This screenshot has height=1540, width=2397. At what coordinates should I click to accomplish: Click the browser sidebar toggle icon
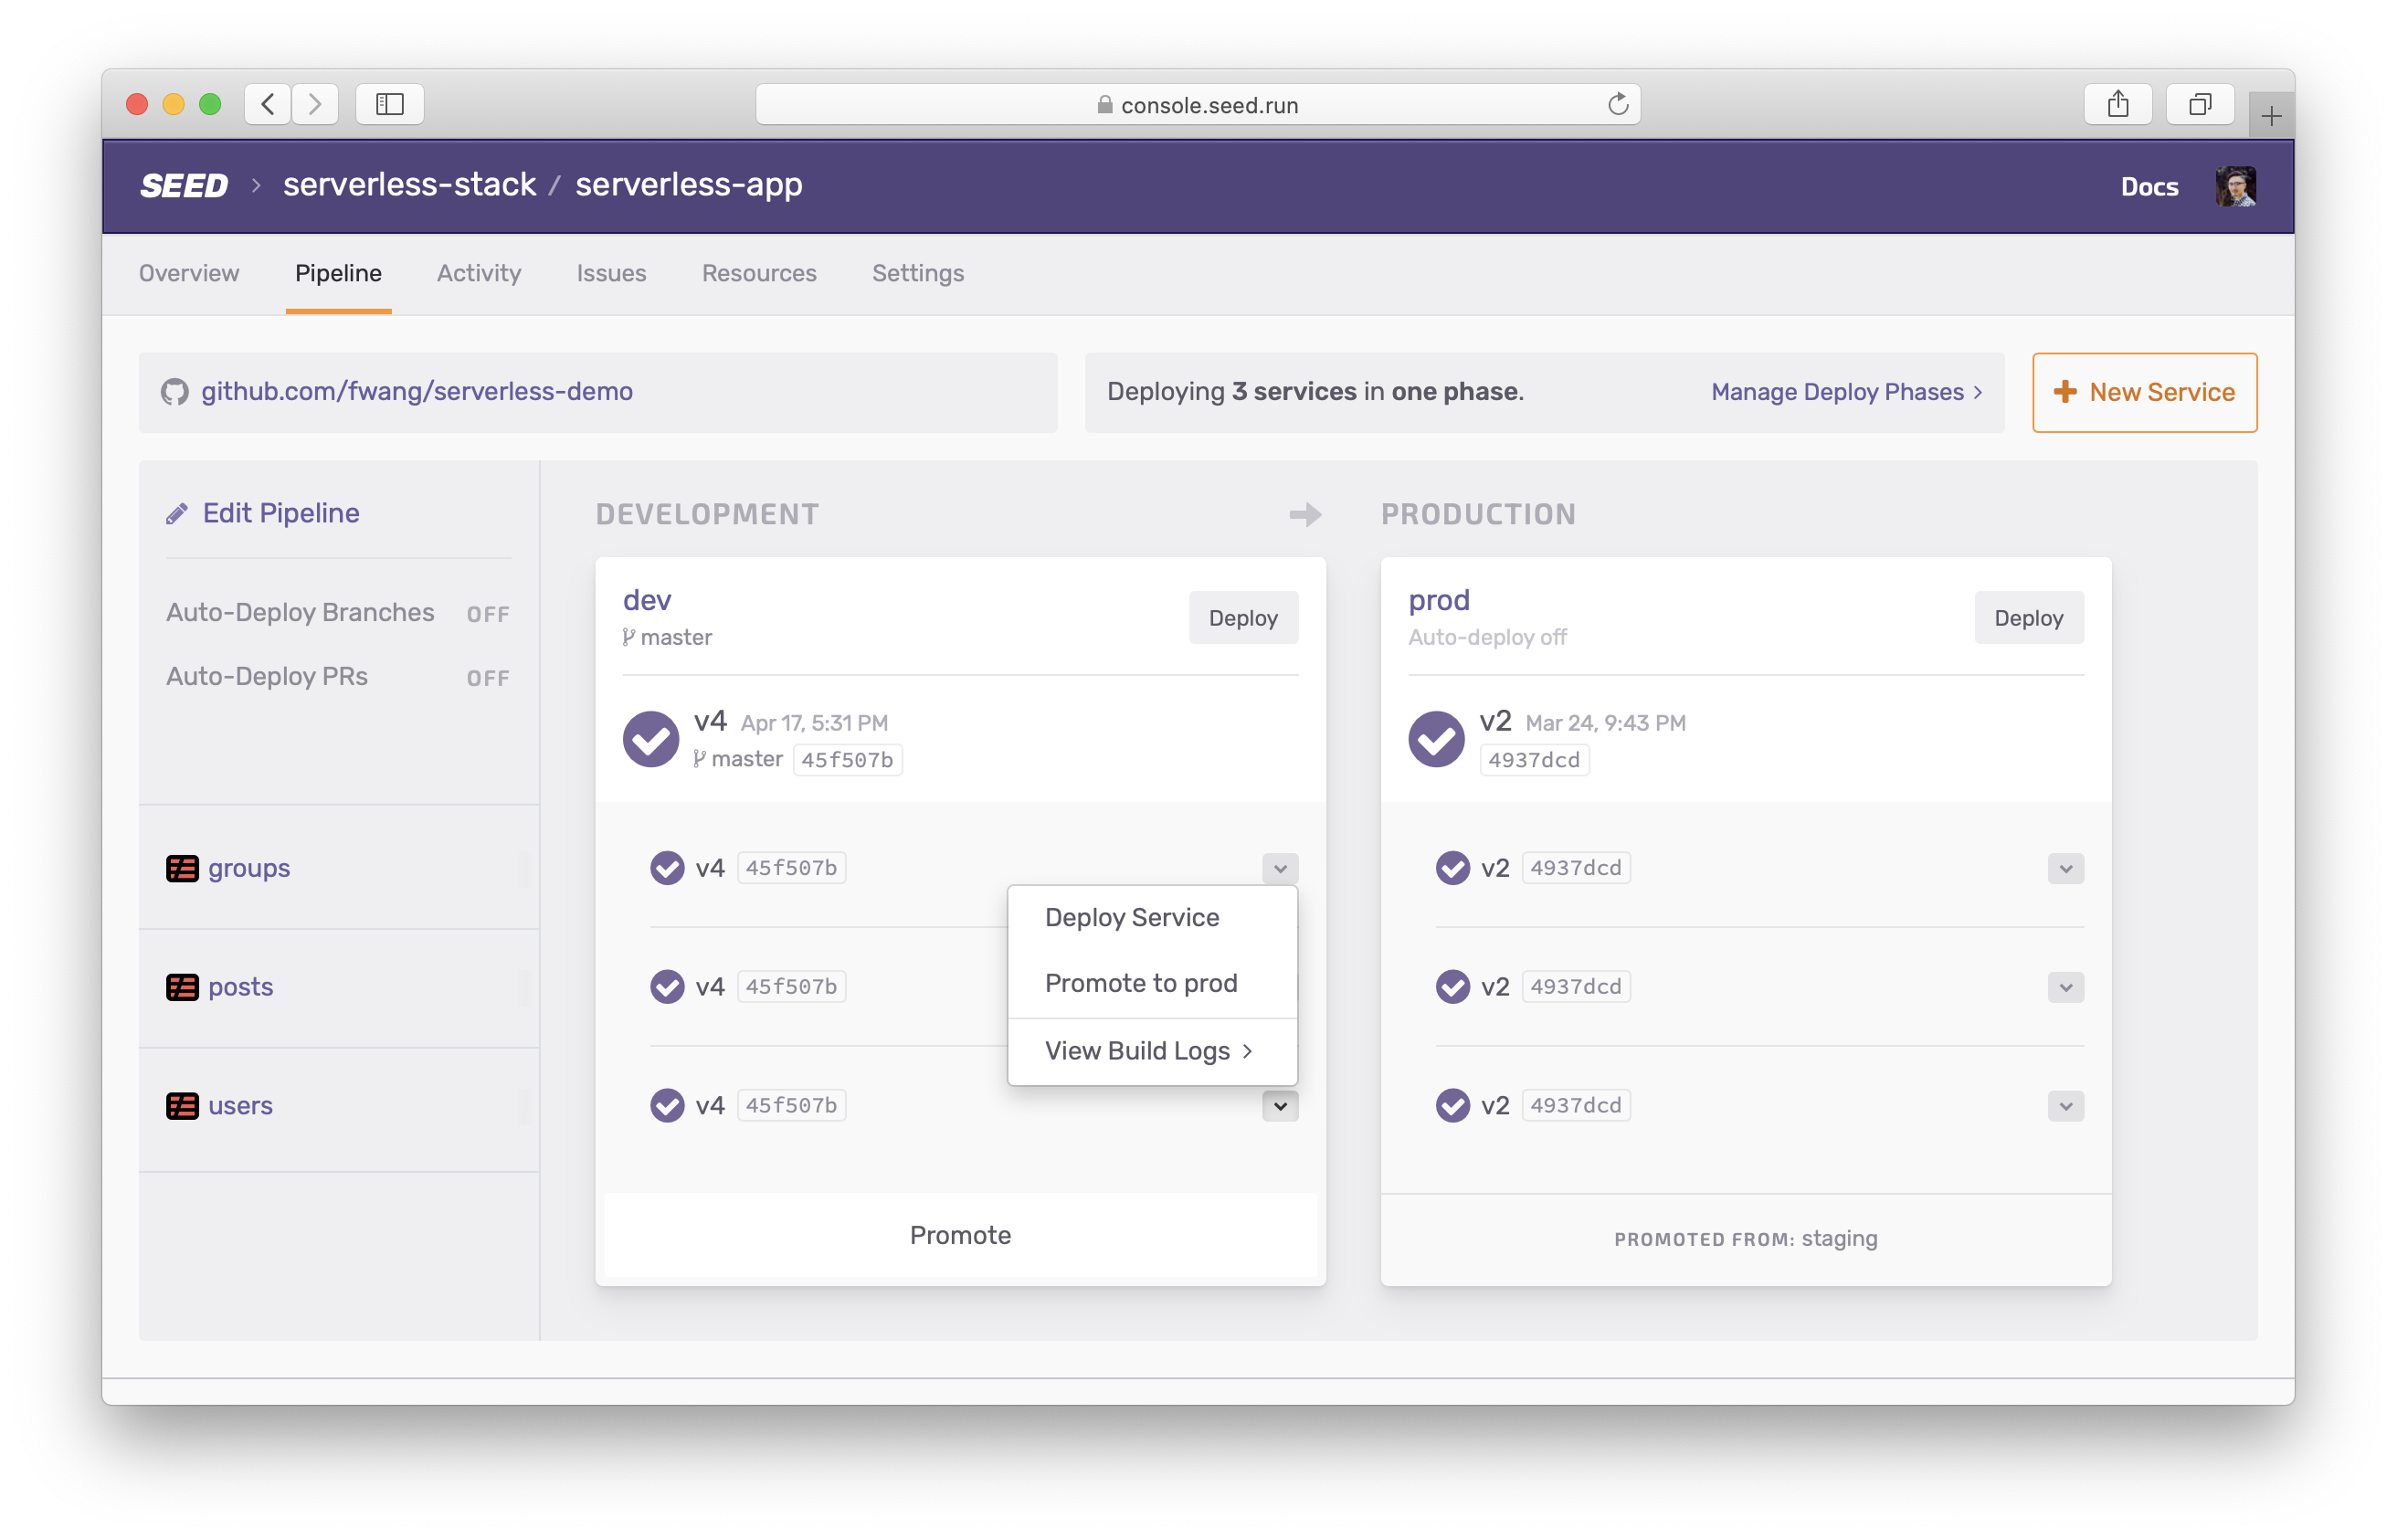click(x=389, y=104)
